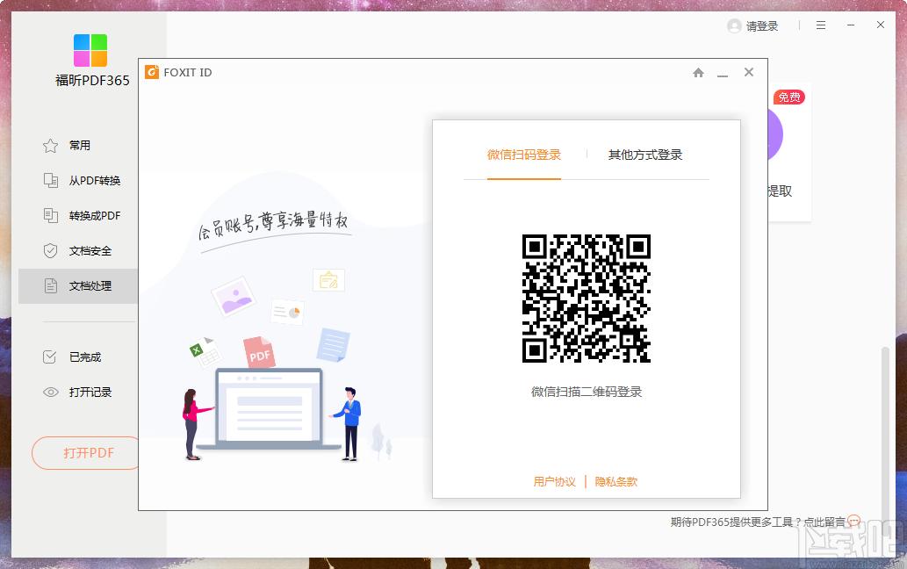Click the user avatar icon by 请登录
The image size is (907, 569).
[x=734, y=26]
